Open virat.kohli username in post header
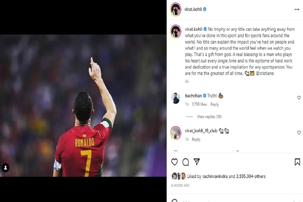303x202 pixels. tap(193, 9)
